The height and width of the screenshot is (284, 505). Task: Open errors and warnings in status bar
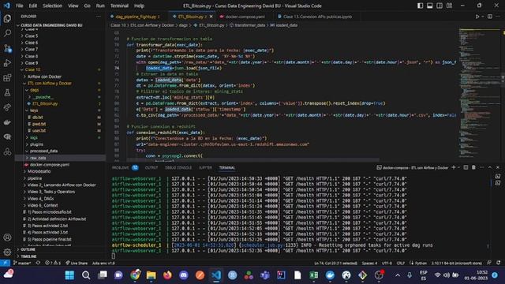click(53, 263)
